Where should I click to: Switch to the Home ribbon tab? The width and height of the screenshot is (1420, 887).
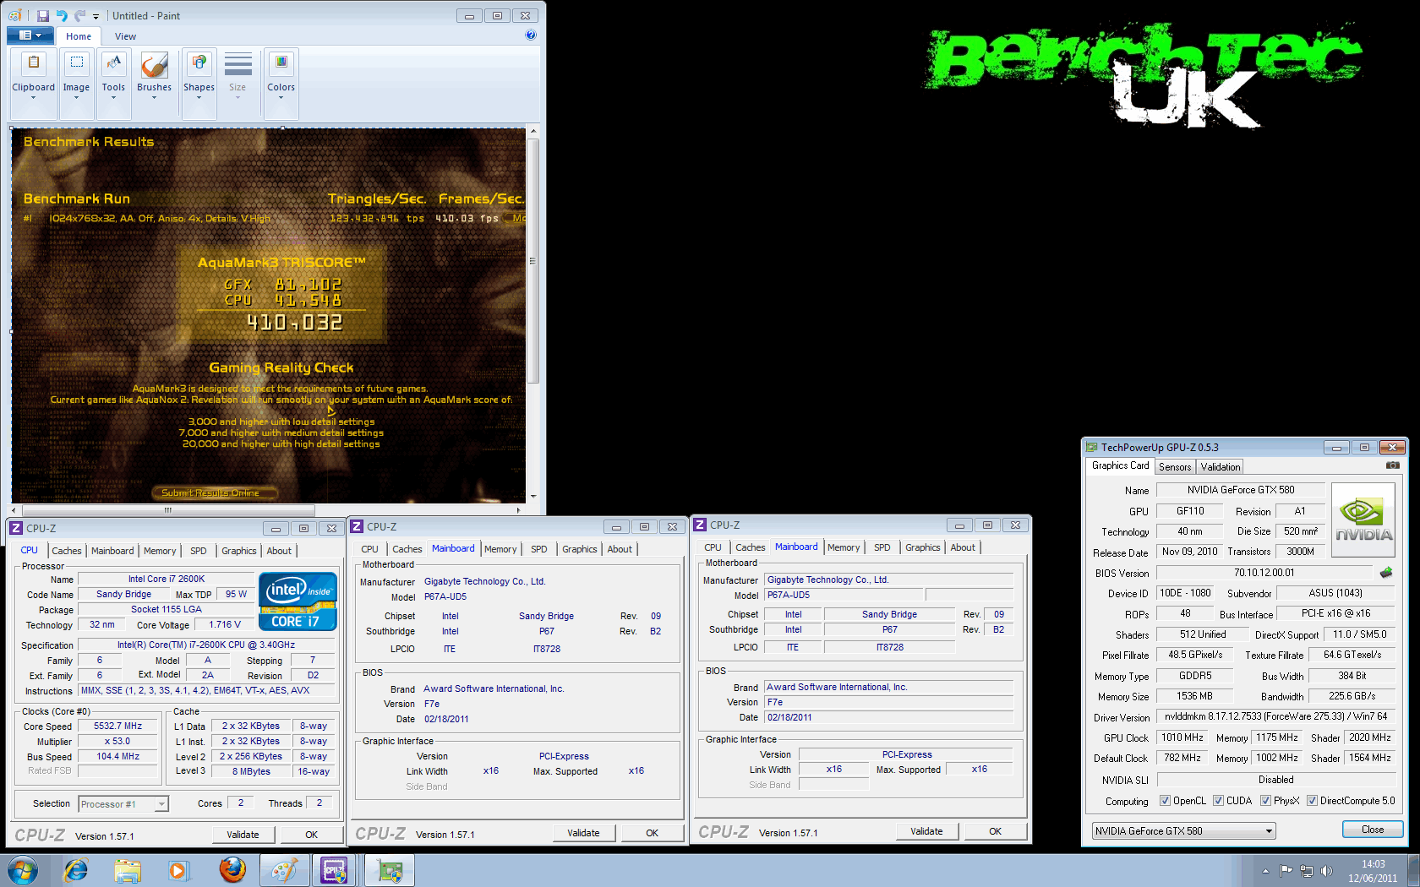point(79,36)
